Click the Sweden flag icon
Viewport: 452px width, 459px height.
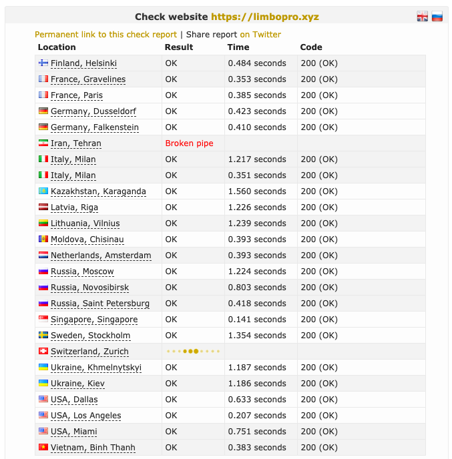click(x=43, y=335)
